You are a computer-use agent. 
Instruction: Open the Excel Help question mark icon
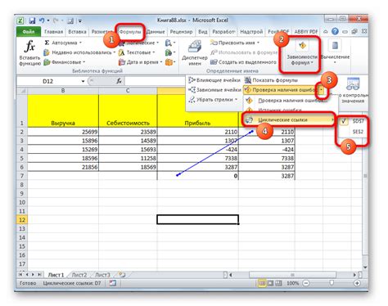[335, 31]
